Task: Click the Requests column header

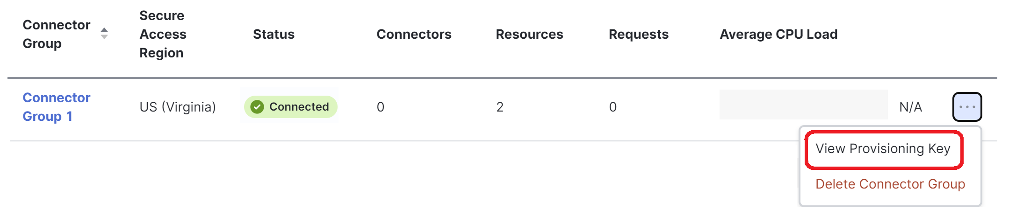Action: tap(639, 34)
